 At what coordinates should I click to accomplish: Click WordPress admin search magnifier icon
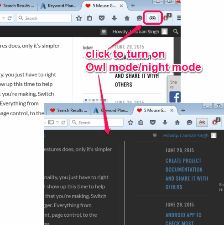176,32
